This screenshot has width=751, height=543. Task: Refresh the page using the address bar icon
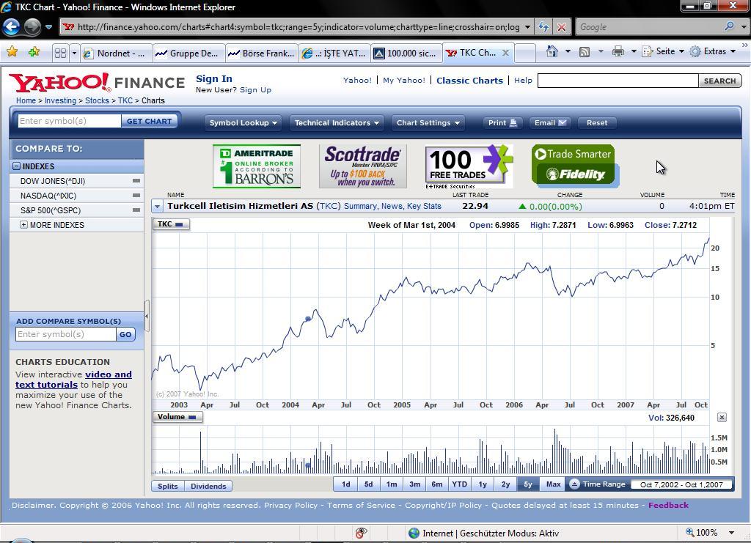[x=543, y=27]
